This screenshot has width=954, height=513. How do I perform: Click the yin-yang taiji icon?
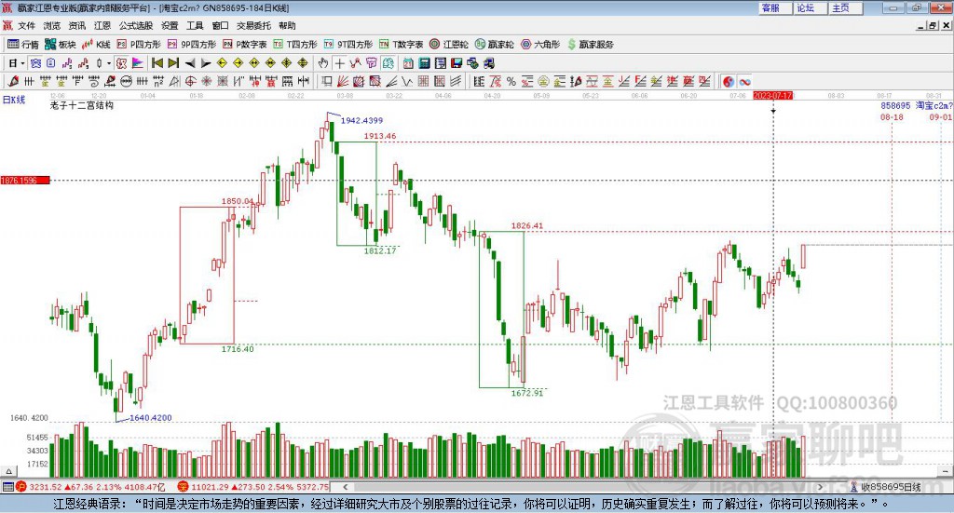pos(729,81)
